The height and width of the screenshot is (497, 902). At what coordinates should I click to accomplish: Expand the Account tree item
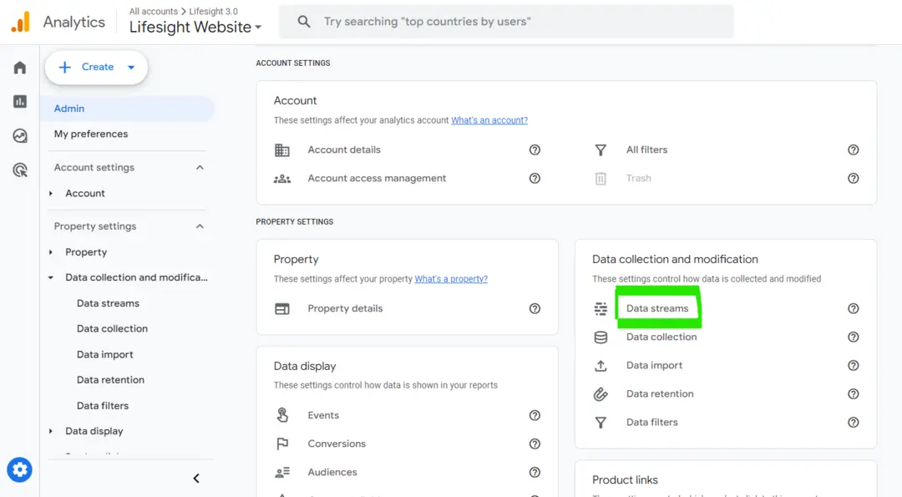point(51,193)
